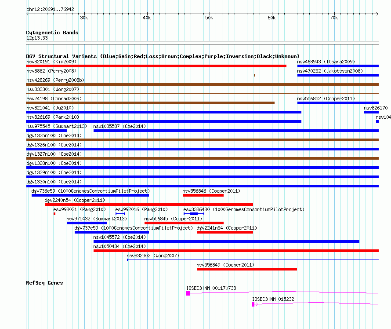
Task: Click the 30k ruler position label
Action: pyautogui.click(x=84, y=18)
